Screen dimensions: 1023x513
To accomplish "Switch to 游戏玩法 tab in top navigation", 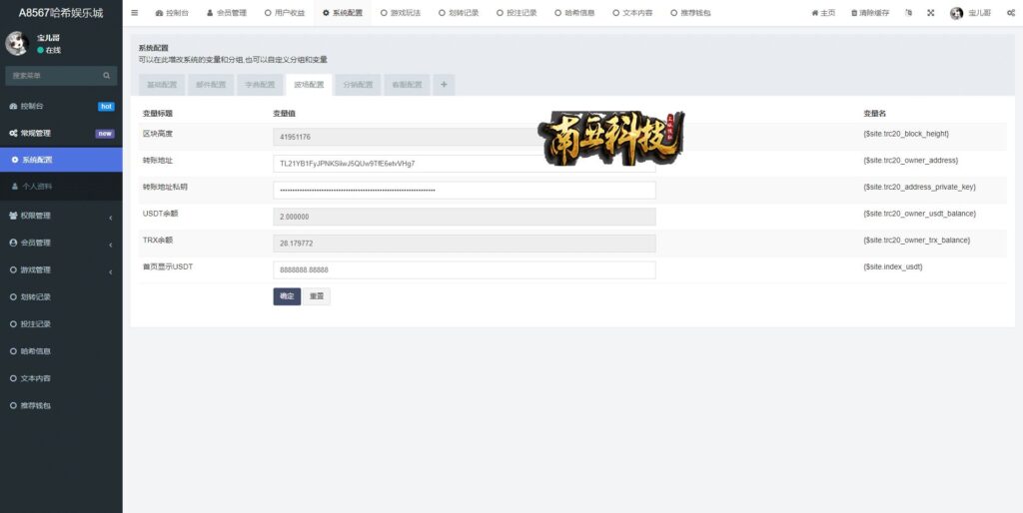I will coord(401,13).
